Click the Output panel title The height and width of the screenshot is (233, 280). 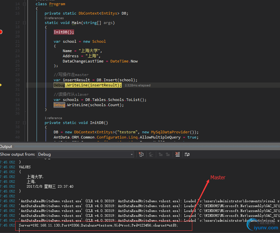(6, 147)
